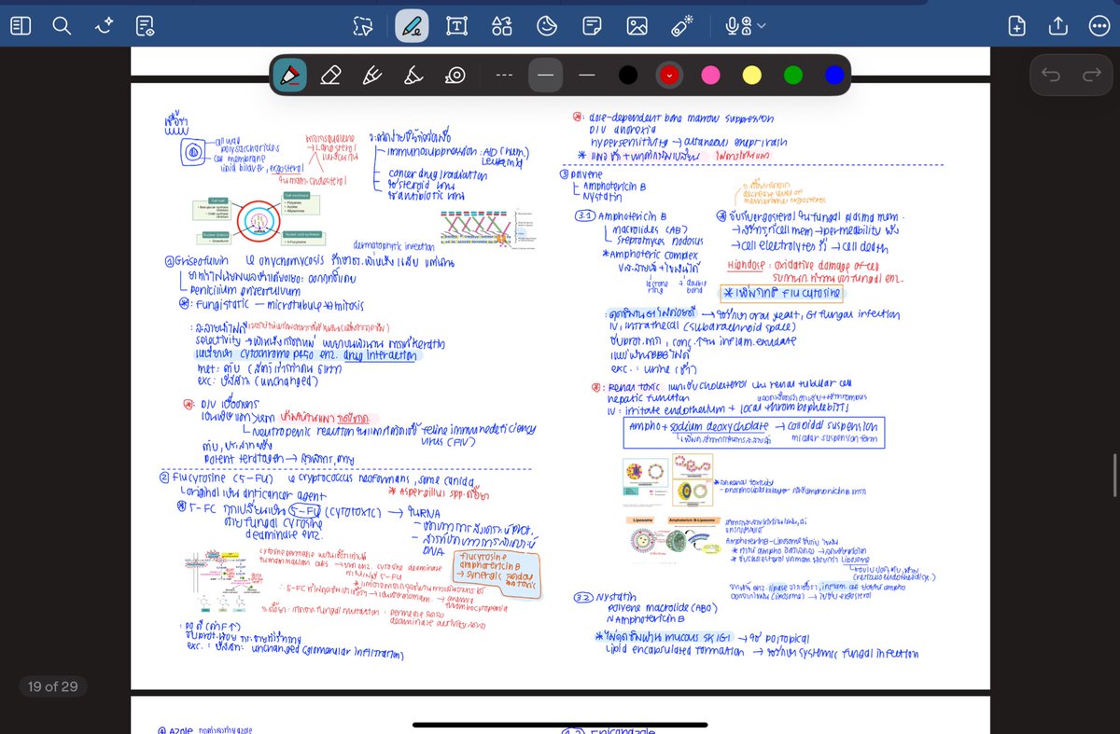The width and height of the screenshot is (1120, 734).
Task: Choose the brush pen type
Action: tap(372, 75)
